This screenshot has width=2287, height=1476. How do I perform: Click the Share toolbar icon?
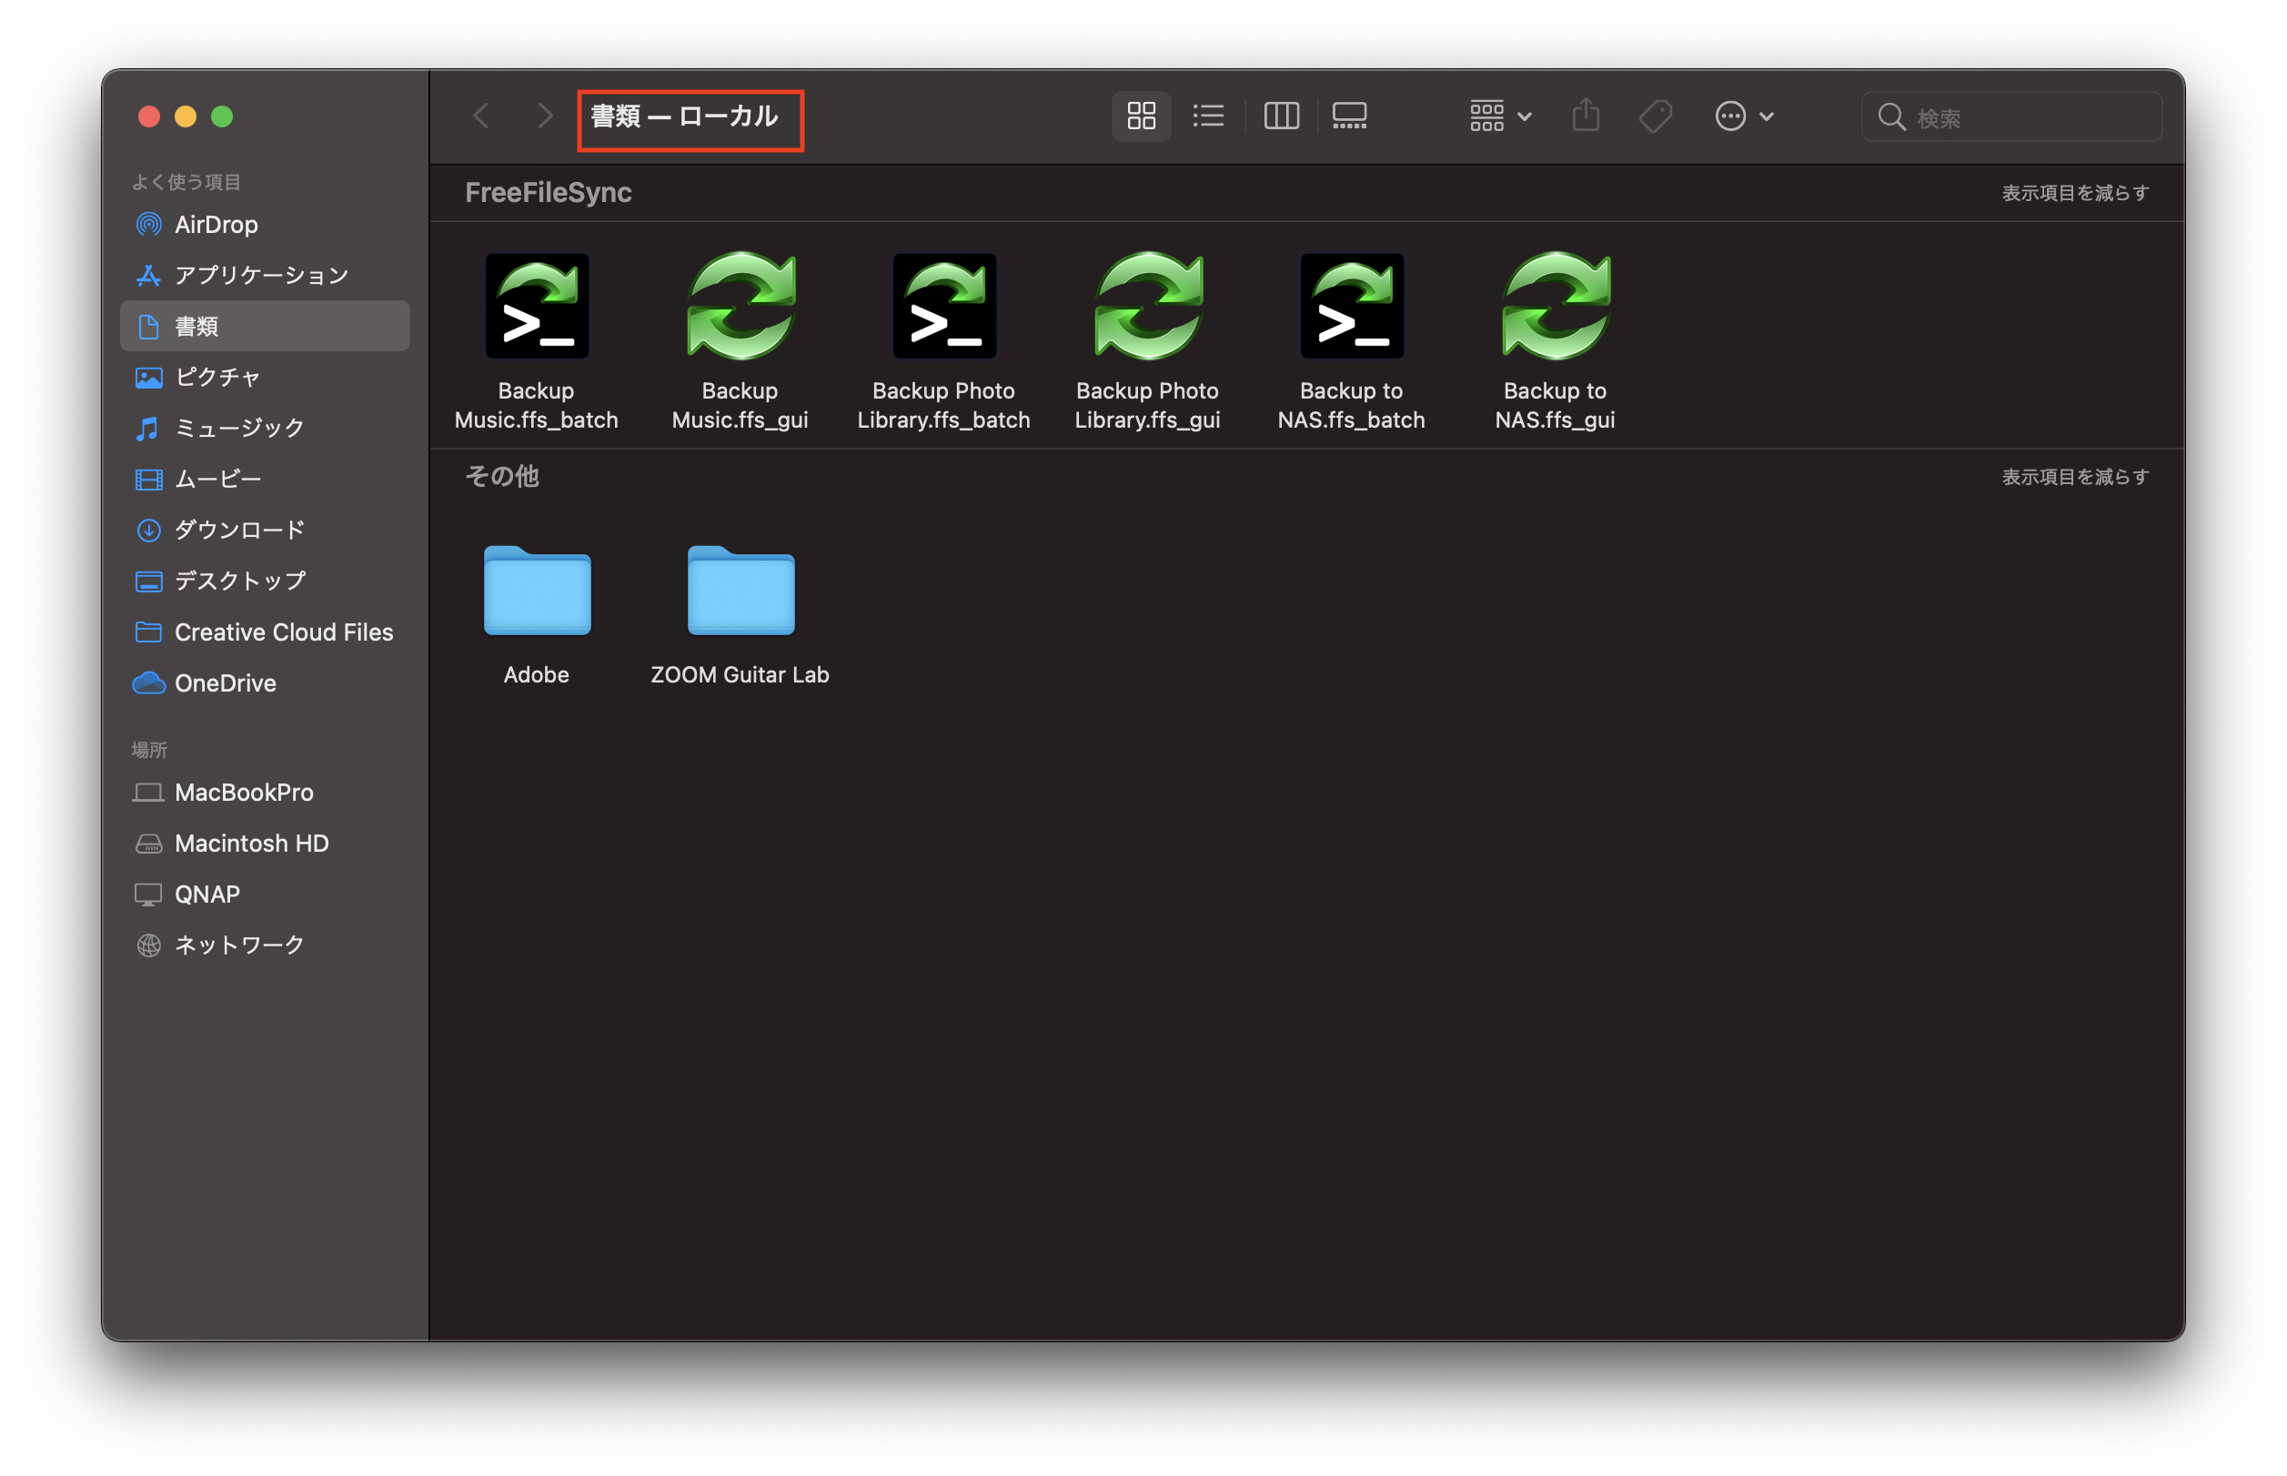click(1586, 116)
